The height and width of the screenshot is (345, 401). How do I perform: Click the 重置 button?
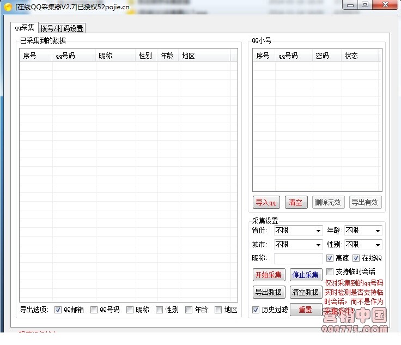[x=306, y=310]
